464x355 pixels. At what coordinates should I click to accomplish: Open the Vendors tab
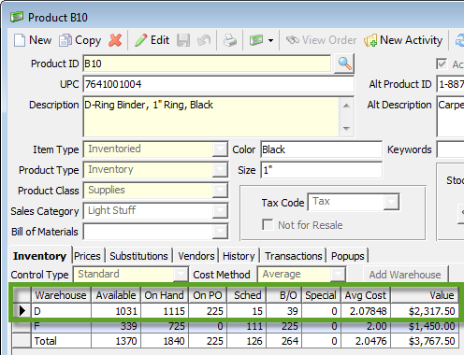(x=196, y=256)
